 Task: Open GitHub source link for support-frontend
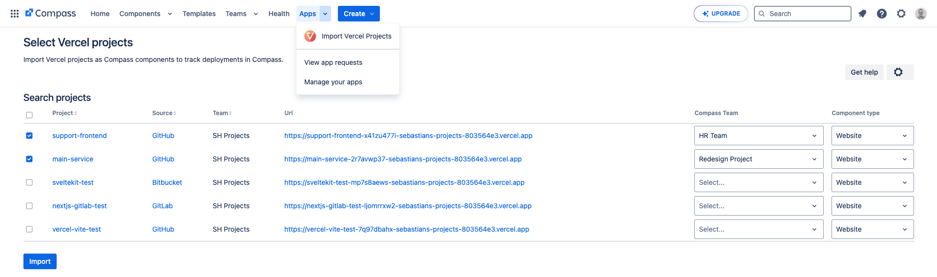163,136
